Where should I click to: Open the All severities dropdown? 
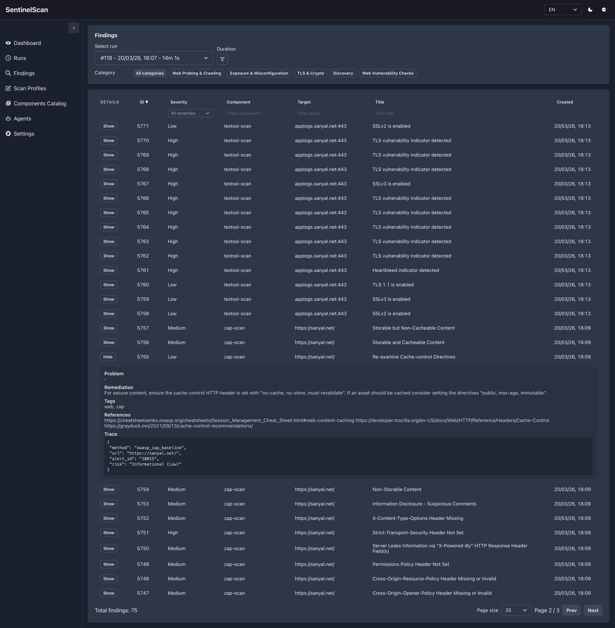[x=190, y=113]
